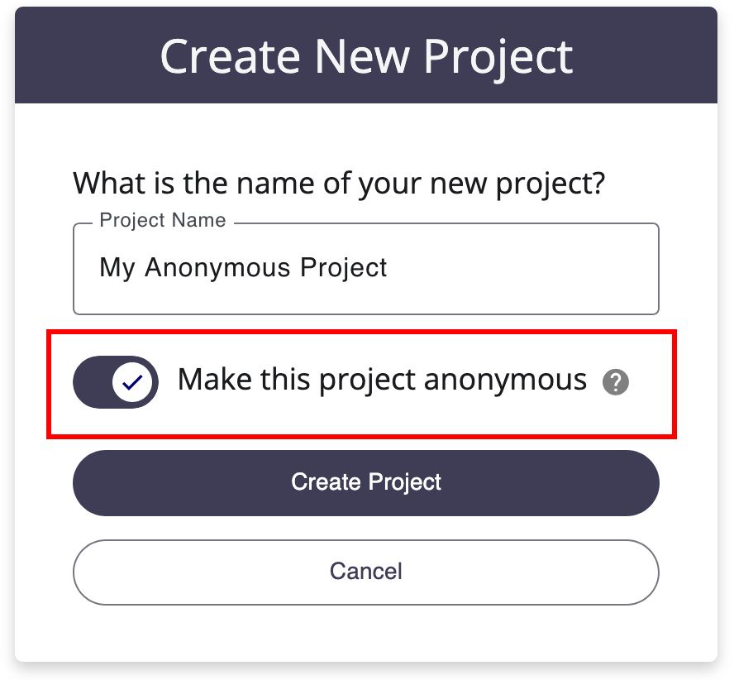734x680 pixels.
Task: Click empty area of the Project Name box
Action: pyautogui.click(x=520, y=269)
